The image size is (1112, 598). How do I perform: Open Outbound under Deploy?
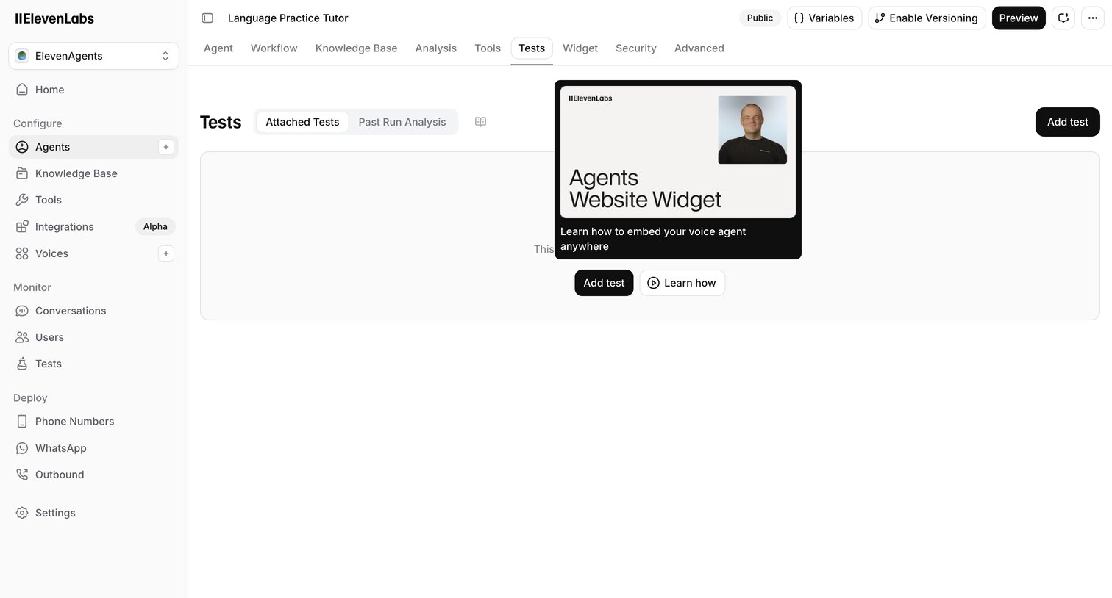pos(93,475)
